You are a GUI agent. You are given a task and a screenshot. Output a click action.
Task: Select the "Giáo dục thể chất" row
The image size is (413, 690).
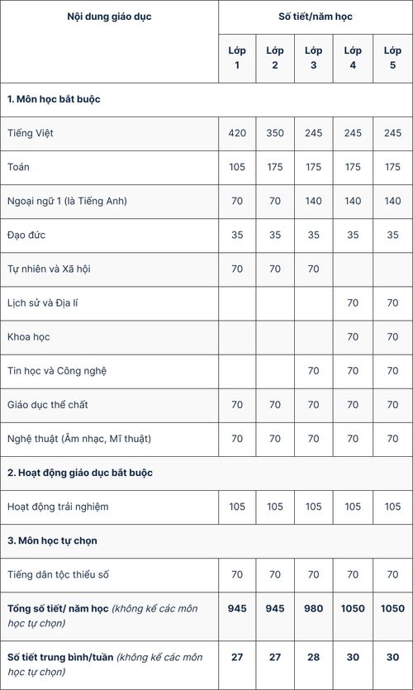tap(206, 405)
